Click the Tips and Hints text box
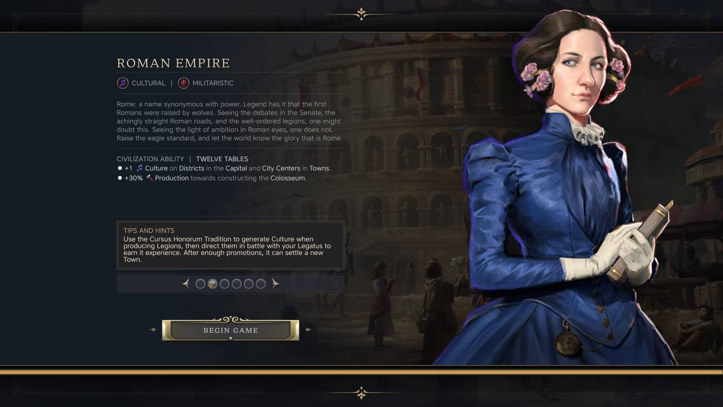723x407 pixels. 230,245
